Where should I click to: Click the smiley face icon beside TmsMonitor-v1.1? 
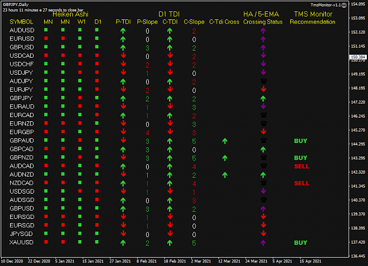(x=344, y=5)
